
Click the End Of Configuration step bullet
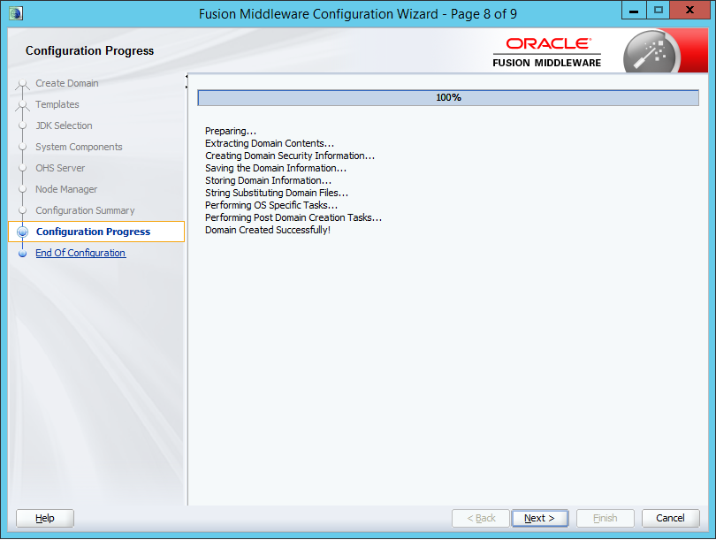tap(23, 254)
